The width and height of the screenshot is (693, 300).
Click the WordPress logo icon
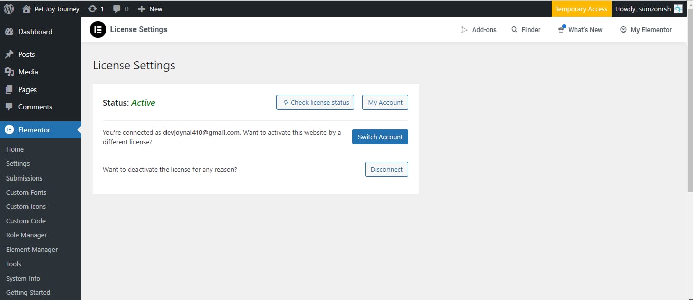[x=9, y=9]
